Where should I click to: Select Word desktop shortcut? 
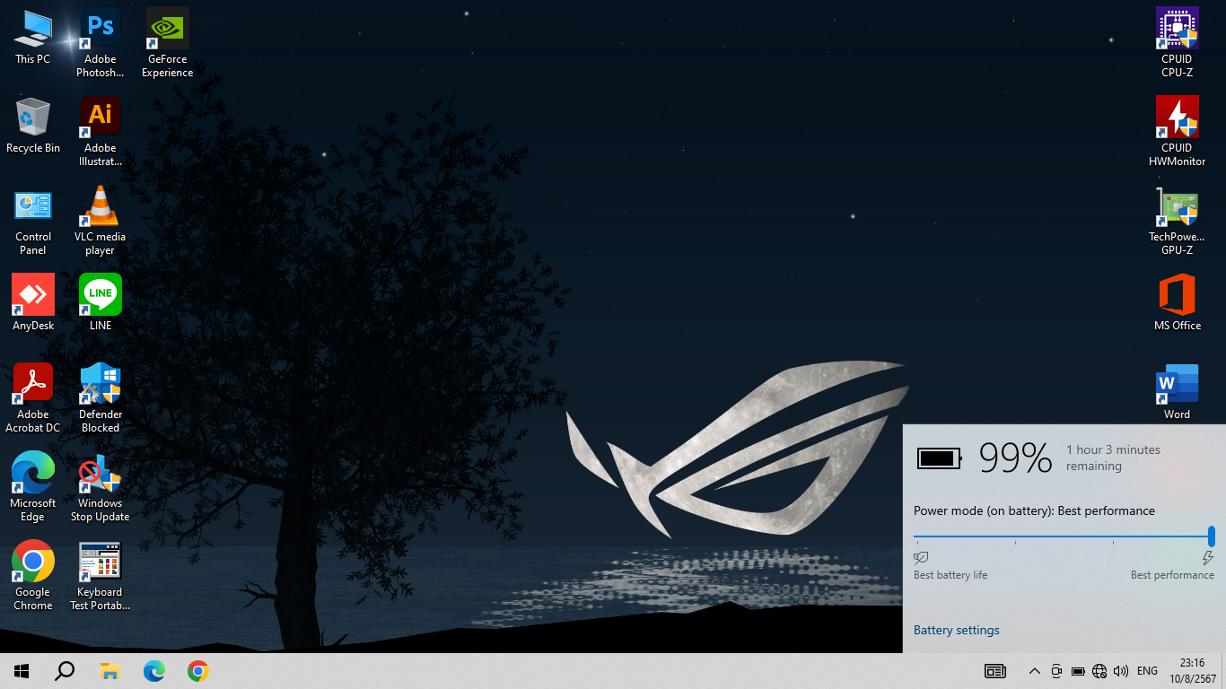pyautogui.click(x=1177, y=391)
